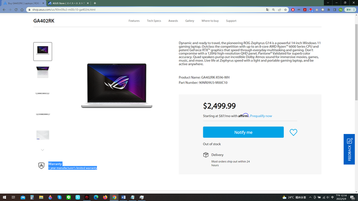
Task: Open the browser zoom magnifier icon
Action: point(273,10)
